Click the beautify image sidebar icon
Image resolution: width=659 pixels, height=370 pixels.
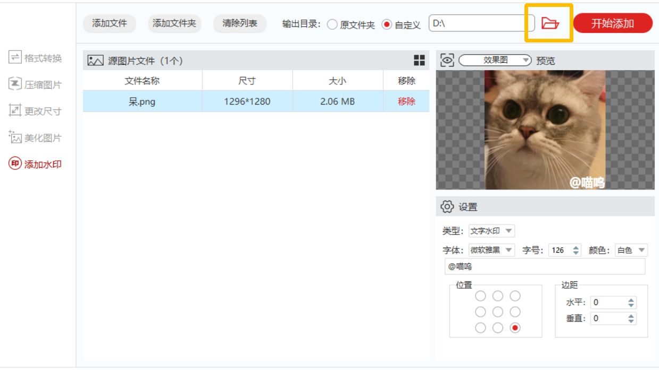point(15,137)
